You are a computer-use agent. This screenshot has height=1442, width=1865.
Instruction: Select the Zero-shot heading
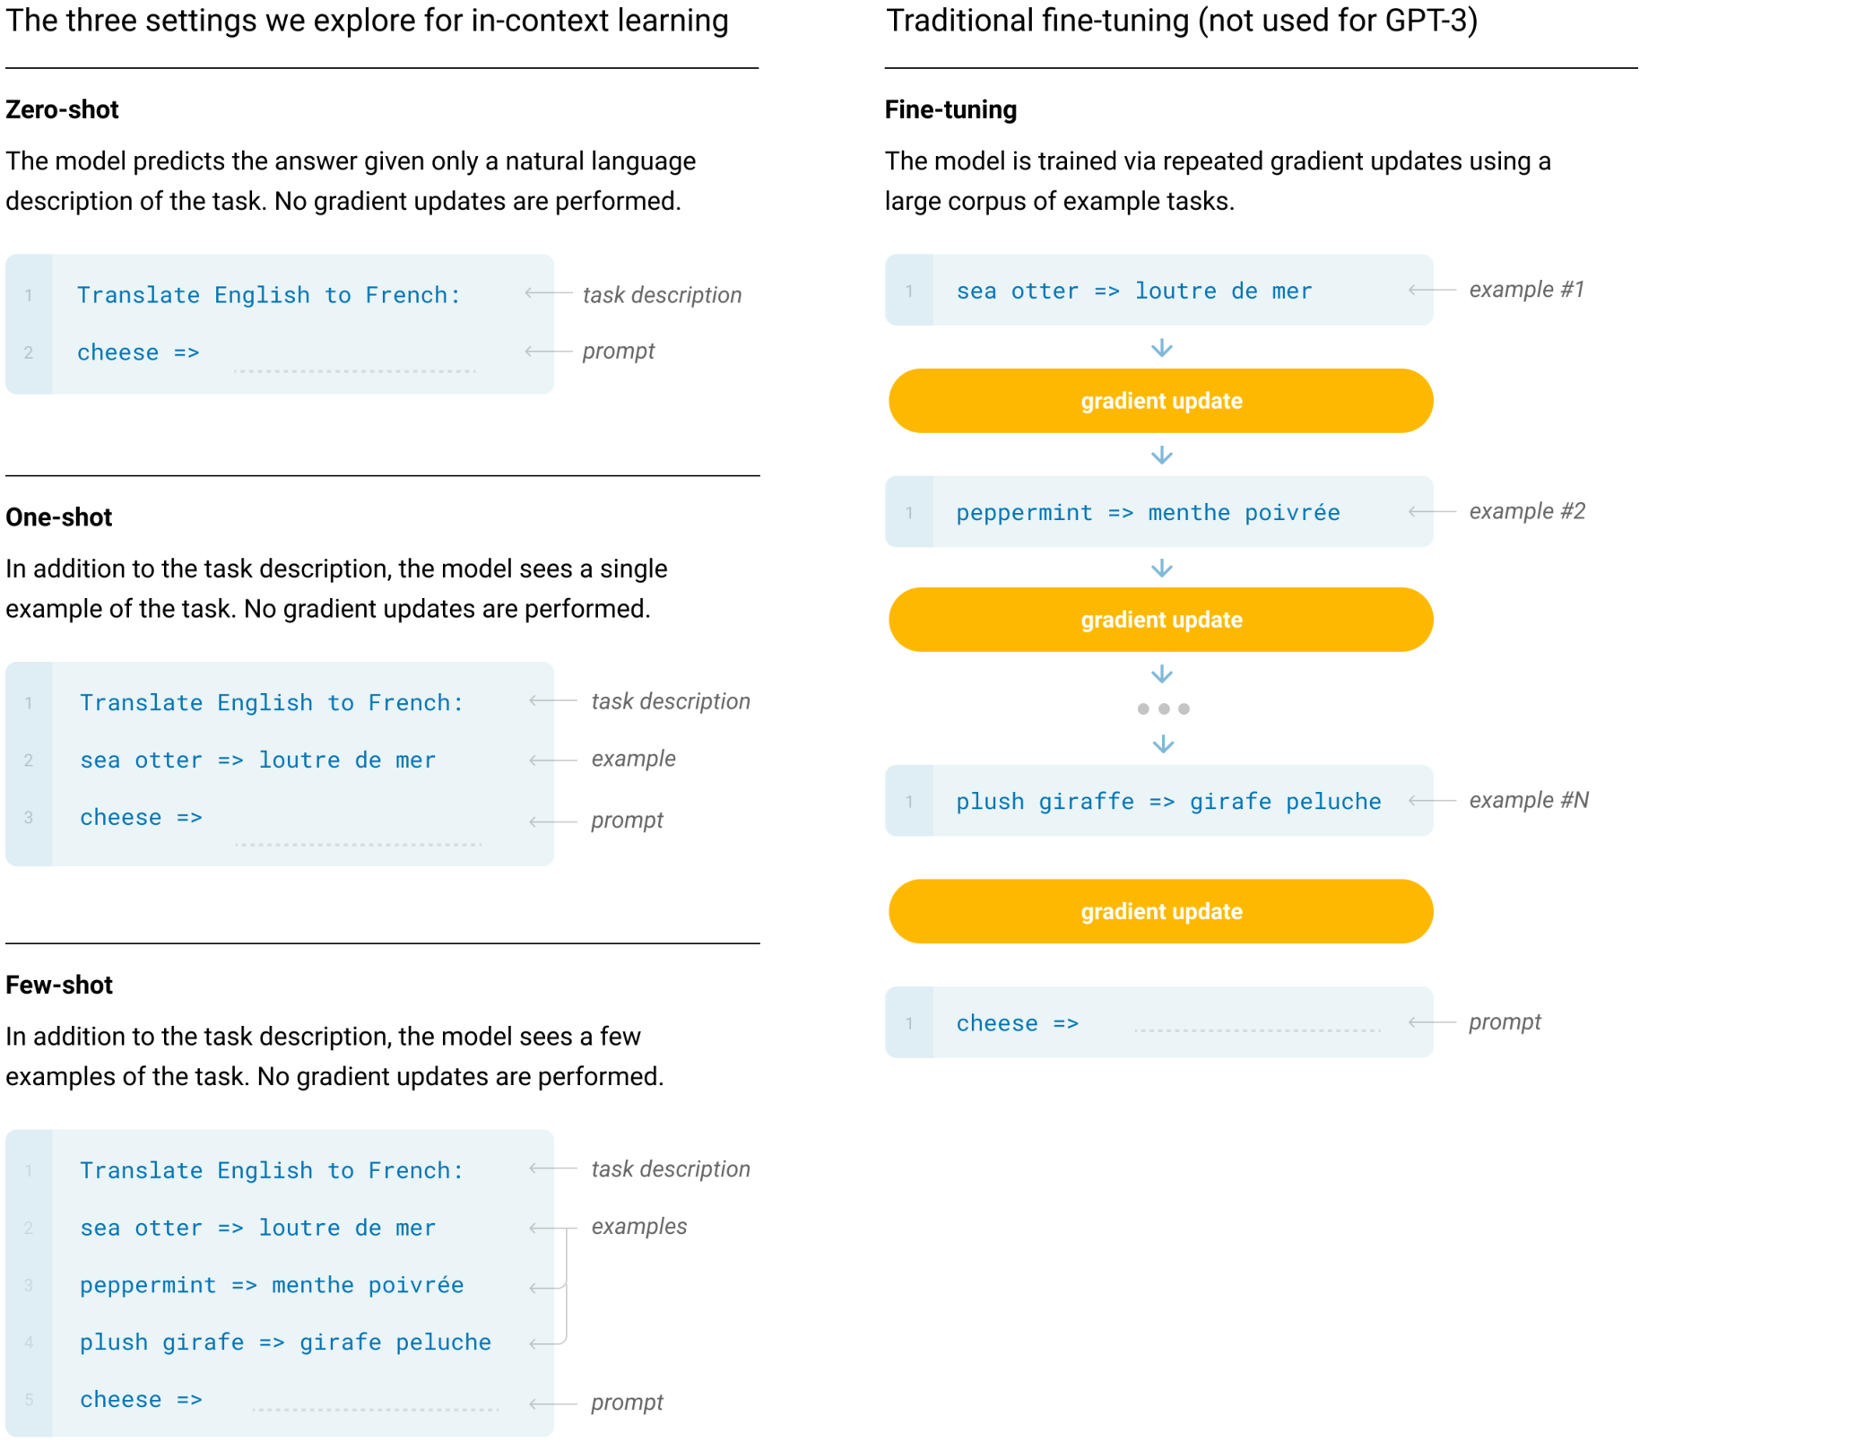tap(62, 109)
